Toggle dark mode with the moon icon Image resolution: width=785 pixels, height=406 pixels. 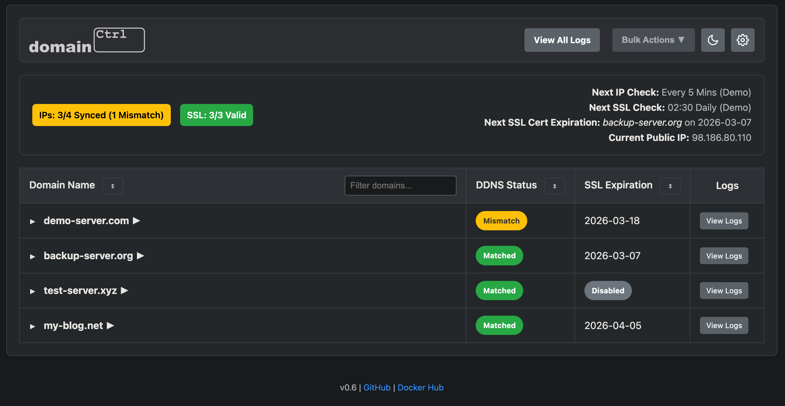pyautogui.click(x=713, y=40)
